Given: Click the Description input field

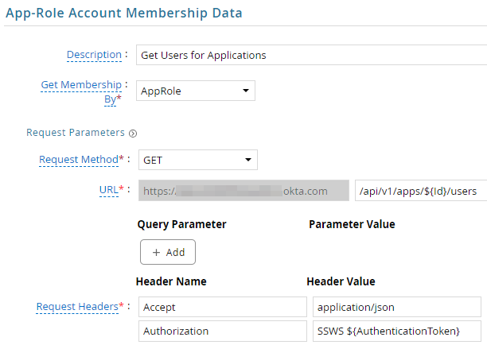Looking at the screenshot, I should pyautogui.click(x=311, y=55).
